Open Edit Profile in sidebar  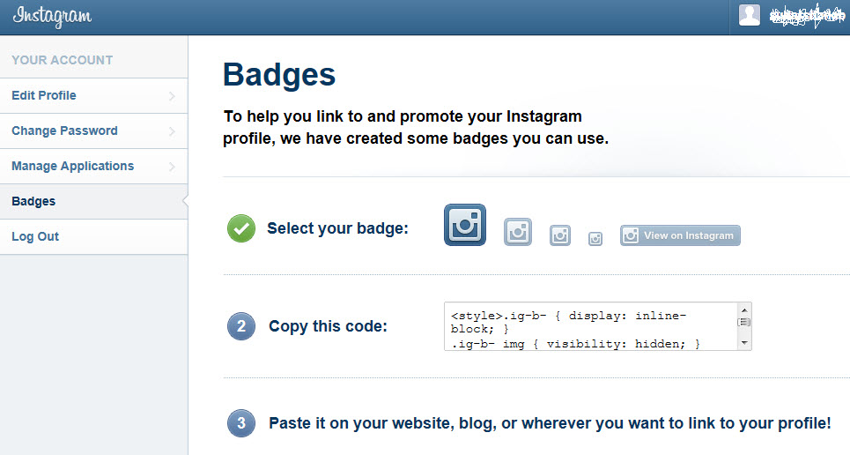[44, 95]
